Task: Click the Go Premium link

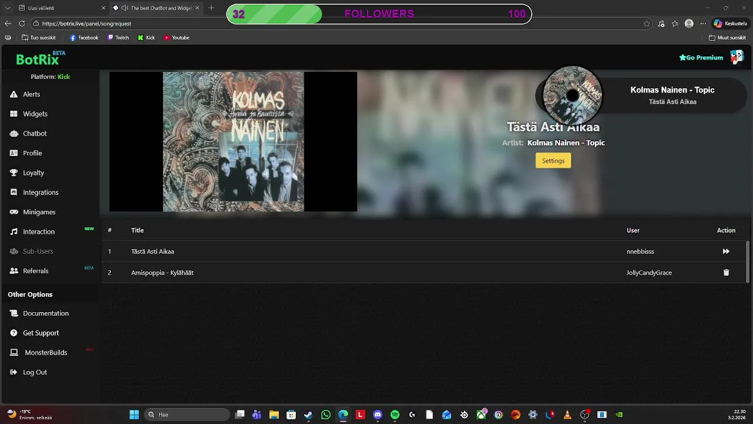Action: pos(701,58)
